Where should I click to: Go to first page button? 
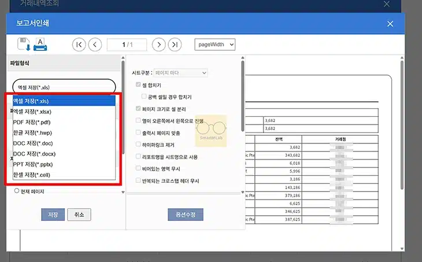[x=79, y=45]
